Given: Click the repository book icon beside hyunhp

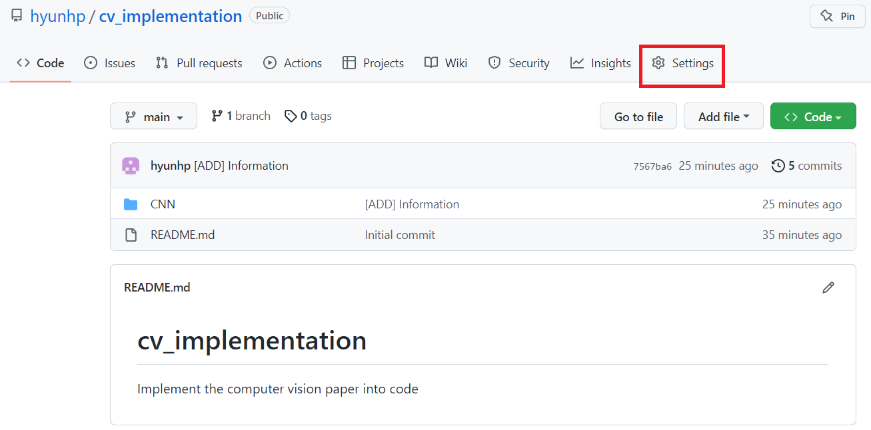Looking at the screenshot, I should (17, 16).
